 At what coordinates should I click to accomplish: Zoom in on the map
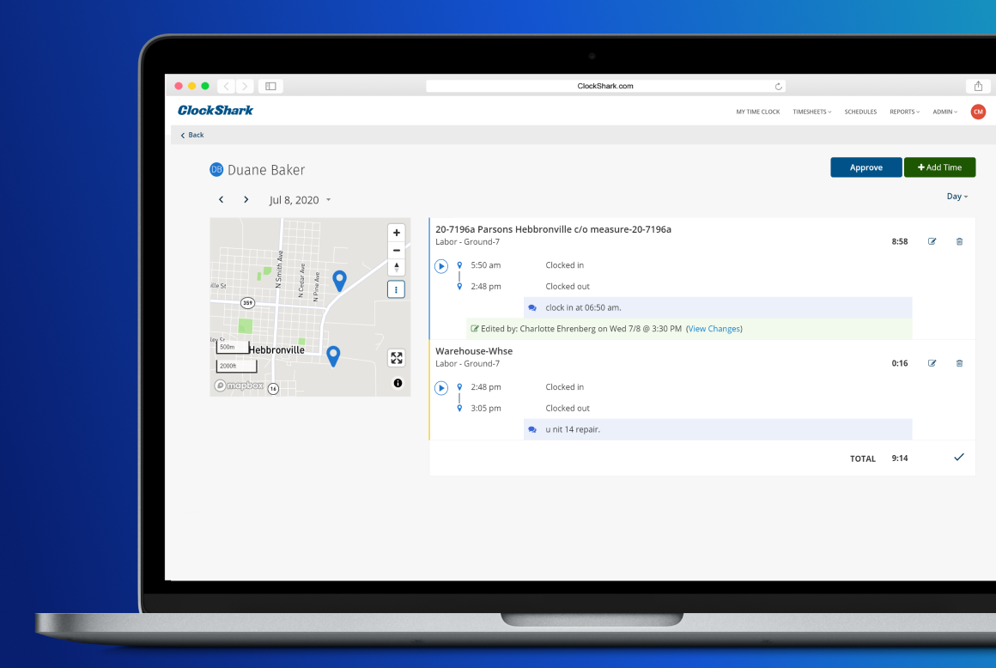[397, 233]
